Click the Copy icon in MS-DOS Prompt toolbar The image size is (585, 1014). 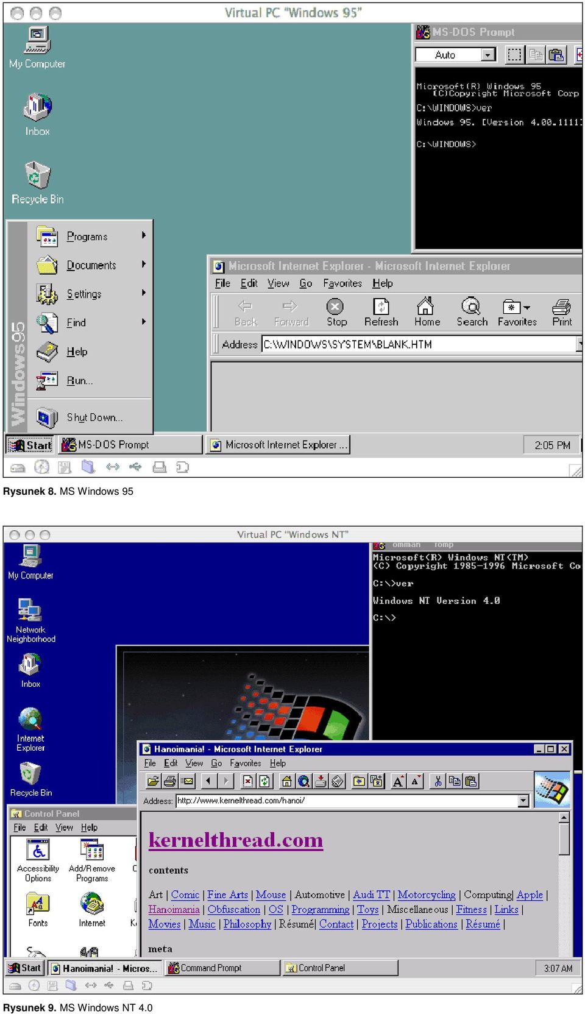point(536,55)
